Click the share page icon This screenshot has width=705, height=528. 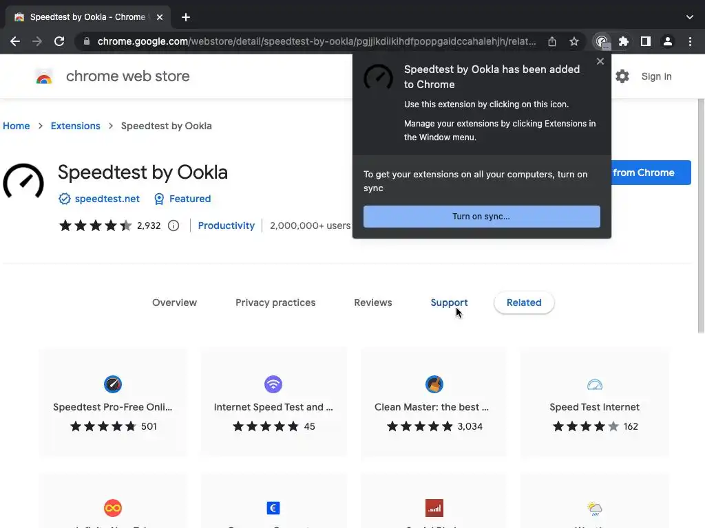pos(552,41)
